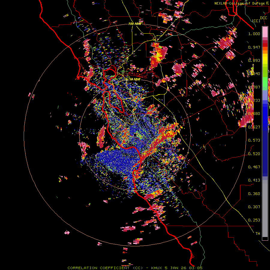The width and height of the screenshot is (270, 270).
Task: Click the 0.627 scale value
Action: pos(254,127)
